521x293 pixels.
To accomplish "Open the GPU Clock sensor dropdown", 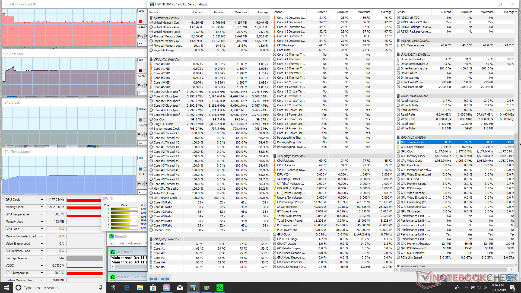I will coord(42,200).
